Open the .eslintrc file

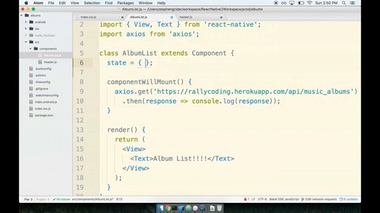[40, 75]
